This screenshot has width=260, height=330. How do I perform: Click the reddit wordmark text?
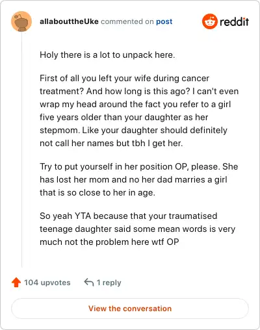tap(235, 21)
